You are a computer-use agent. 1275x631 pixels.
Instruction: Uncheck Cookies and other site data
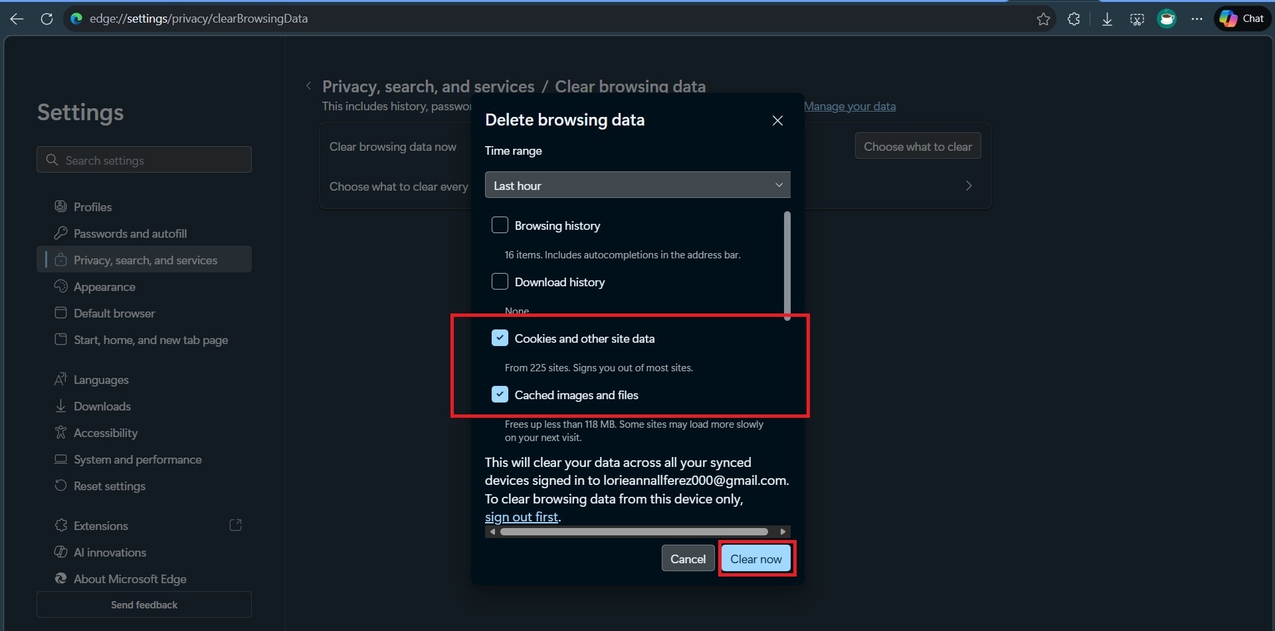click(500, 338)
